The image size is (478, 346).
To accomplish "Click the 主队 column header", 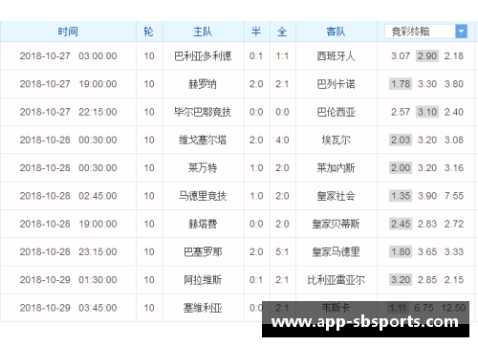I will click(x=203, y=32).
